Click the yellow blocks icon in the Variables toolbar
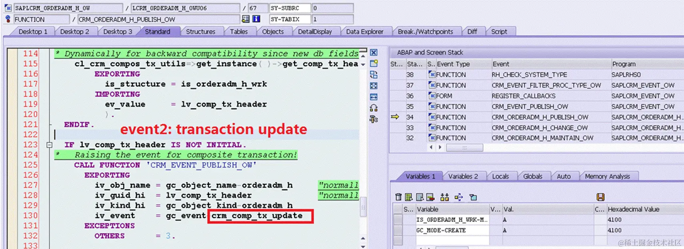The image size is (684, 249). (444, 197)
